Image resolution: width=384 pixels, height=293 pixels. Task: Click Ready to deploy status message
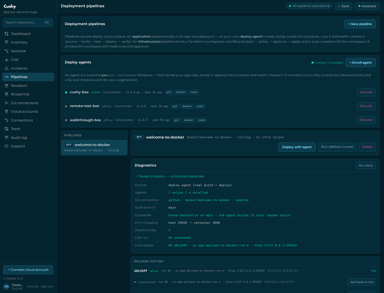point(170,176)
